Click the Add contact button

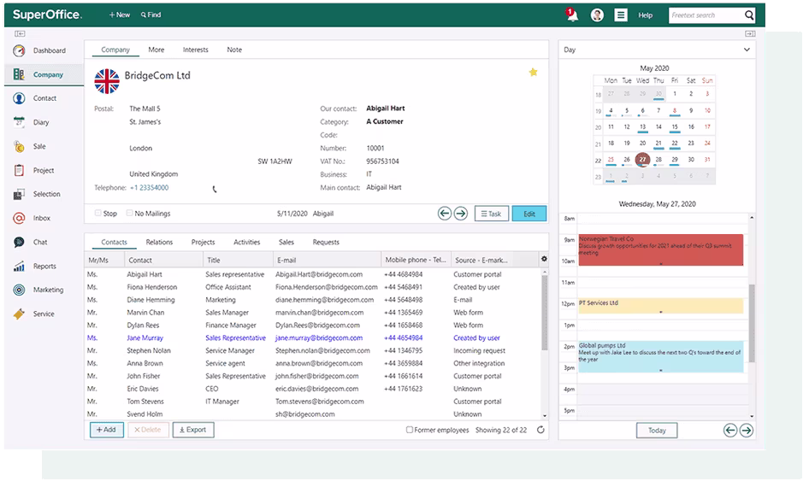(106, 430)
